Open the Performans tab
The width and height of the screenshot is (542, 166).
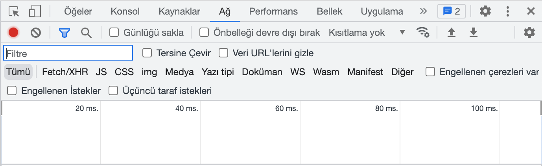coord(273,11)
